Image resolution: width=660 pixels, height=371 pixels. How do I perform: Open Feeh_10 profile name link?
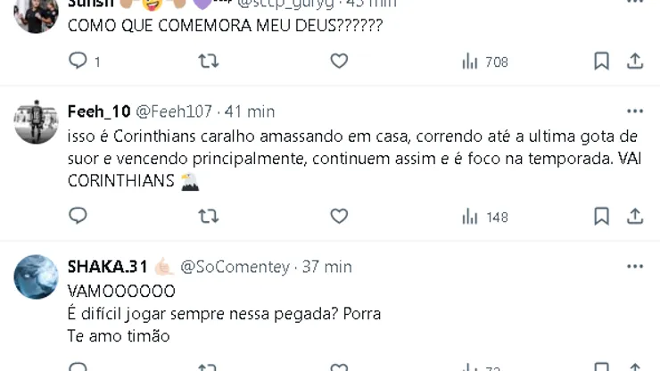tap(99, 111)
